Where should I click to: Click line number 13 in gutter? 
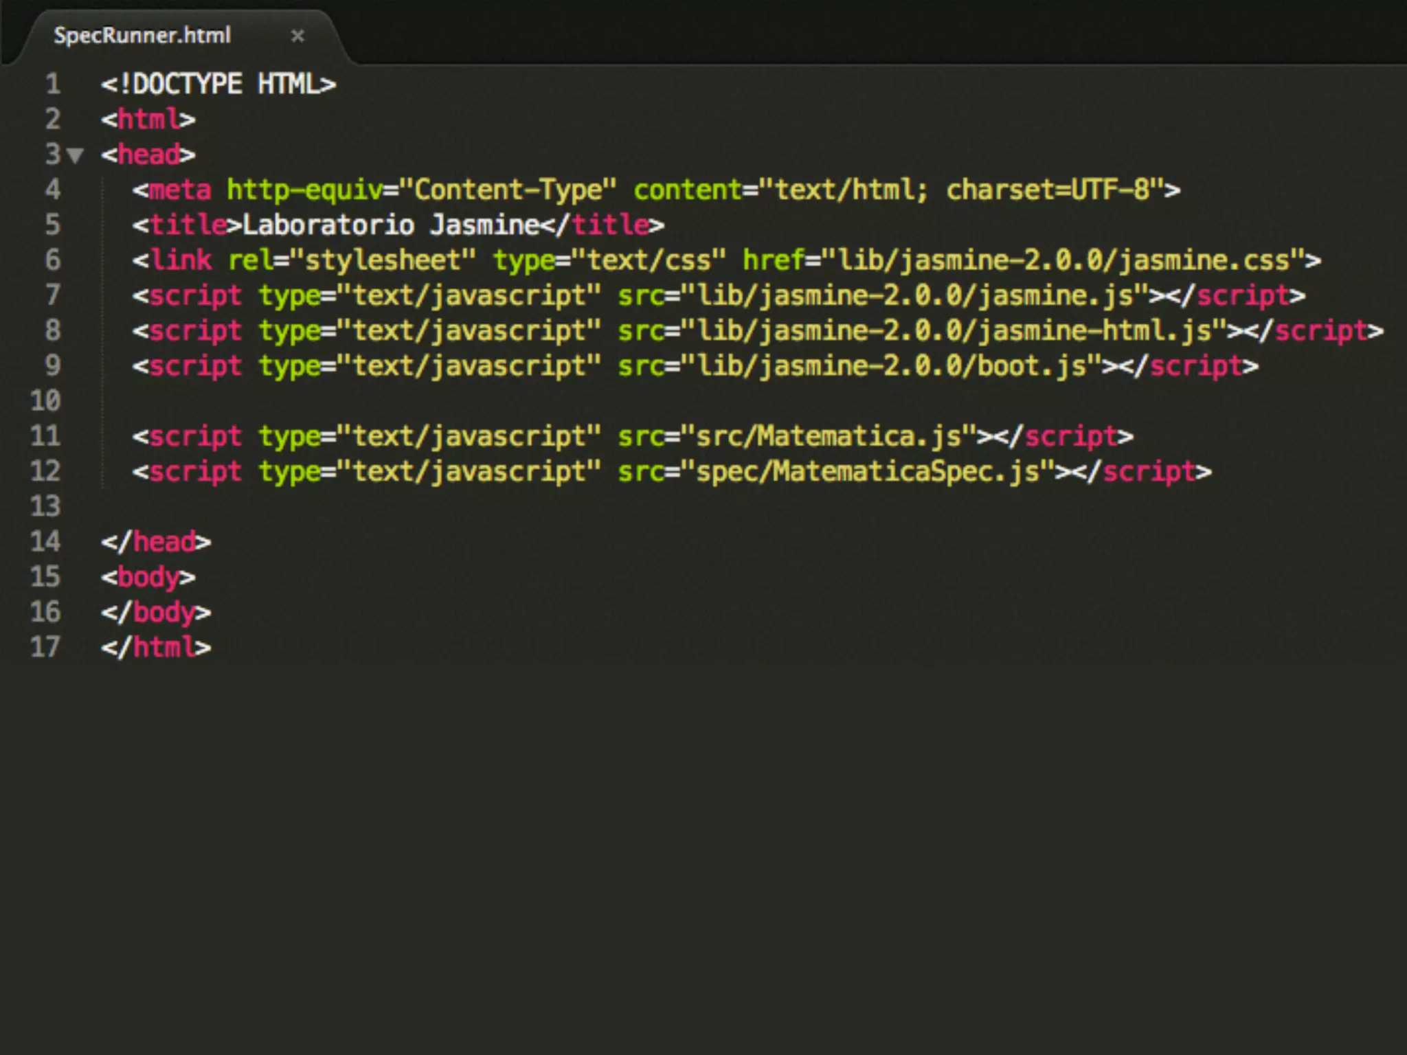pos(45,506)
